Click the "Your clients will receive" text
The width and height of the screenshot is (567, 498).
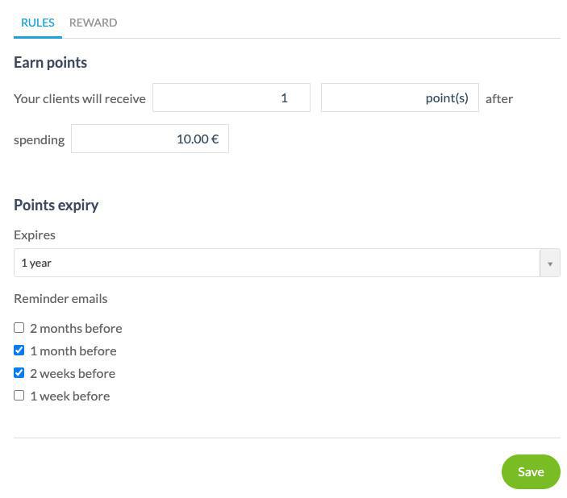(x=80, y=98)
